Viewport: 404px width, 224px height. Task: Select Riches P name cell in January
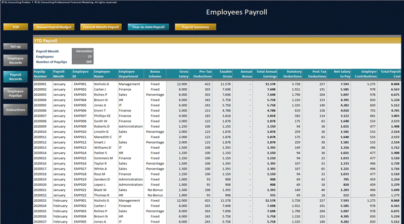click(100, 94)
